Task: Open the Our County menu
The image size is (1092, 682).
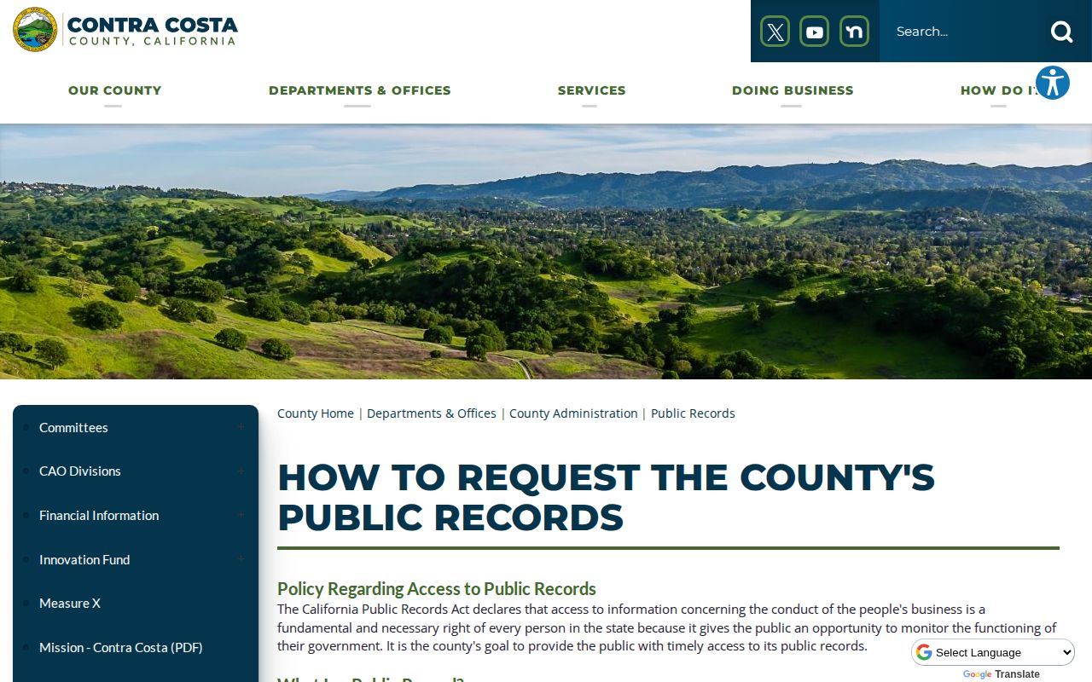Action: (114, 90)
